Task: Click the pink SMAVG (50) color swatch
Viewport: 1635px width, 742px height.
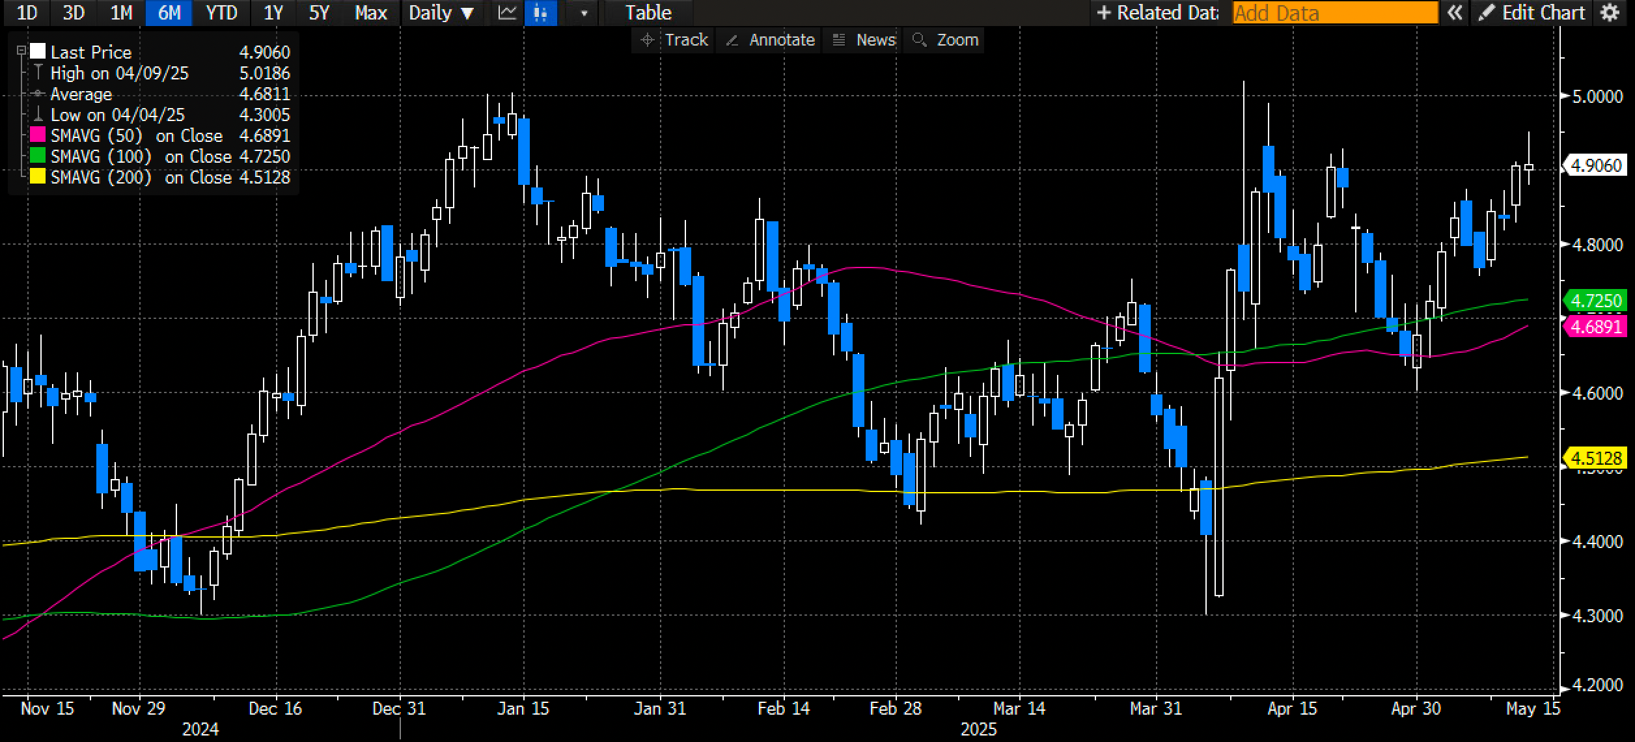Action: 38,135
